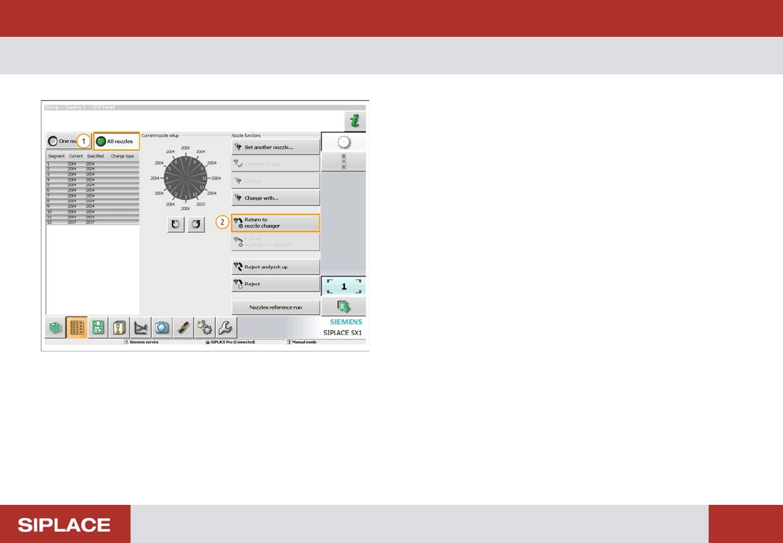Click SIPLACE Pro (Connected) status entry
783x543 pixels.
click(x=230, y=342)
